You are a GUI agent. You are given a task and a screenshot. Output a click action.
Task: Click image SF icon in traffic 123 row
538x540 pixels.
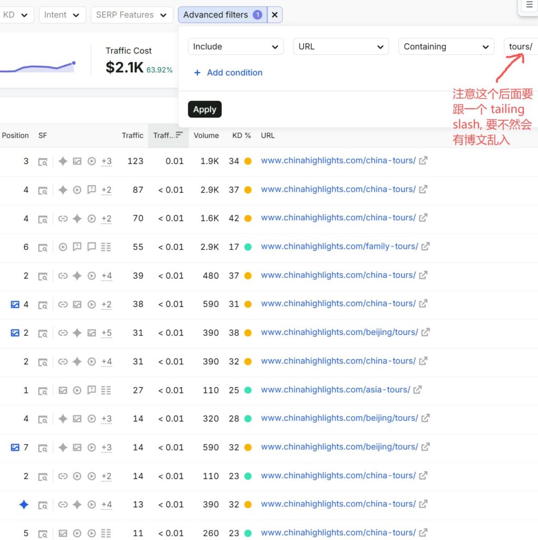(x=77, y=161)
